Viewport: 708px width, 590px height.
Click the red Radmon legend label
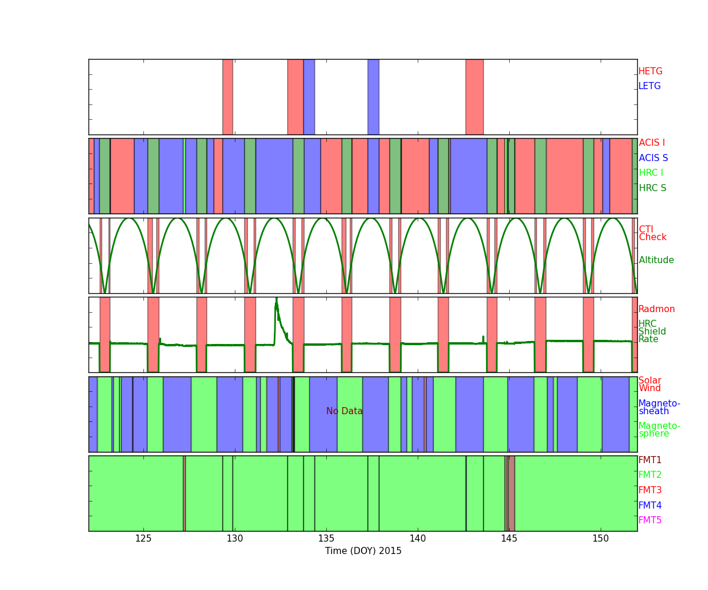(x=656, y=309)
